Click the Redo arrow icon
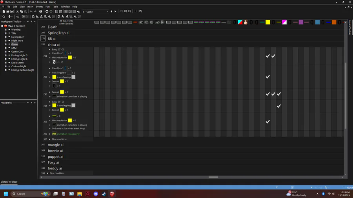 coord(35,11)
